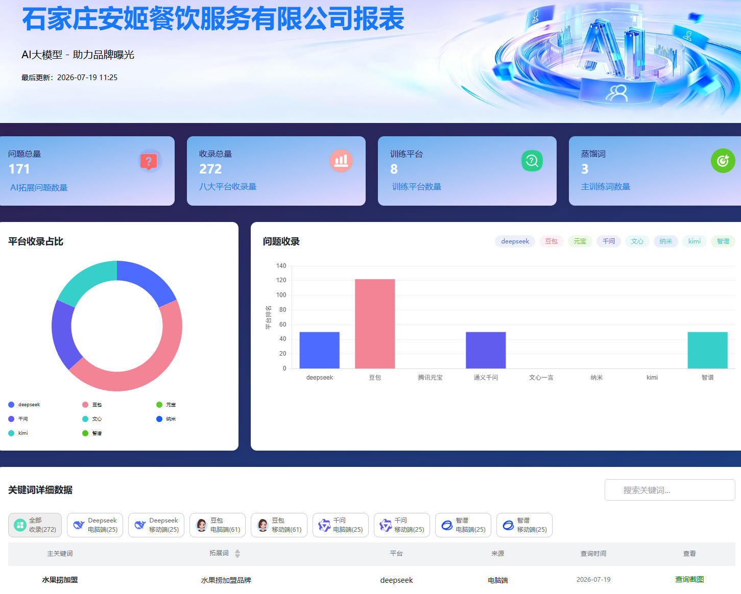Click the 八大平台收录量 link

point(228,187)
